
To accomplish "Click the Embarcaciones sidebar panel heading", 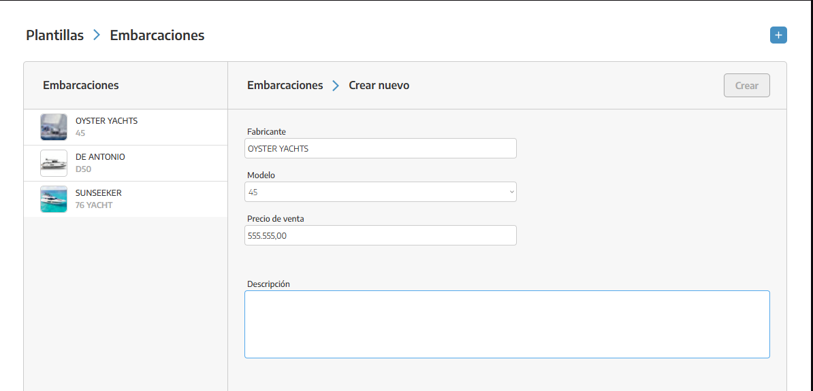I will tap(81, 86).
